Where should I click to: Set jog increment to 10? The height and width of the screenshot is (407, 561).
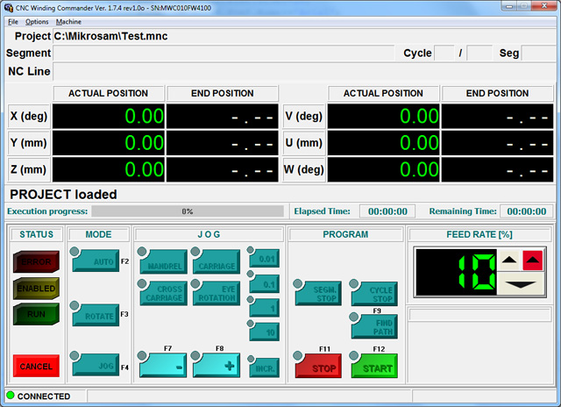(265, 332)
